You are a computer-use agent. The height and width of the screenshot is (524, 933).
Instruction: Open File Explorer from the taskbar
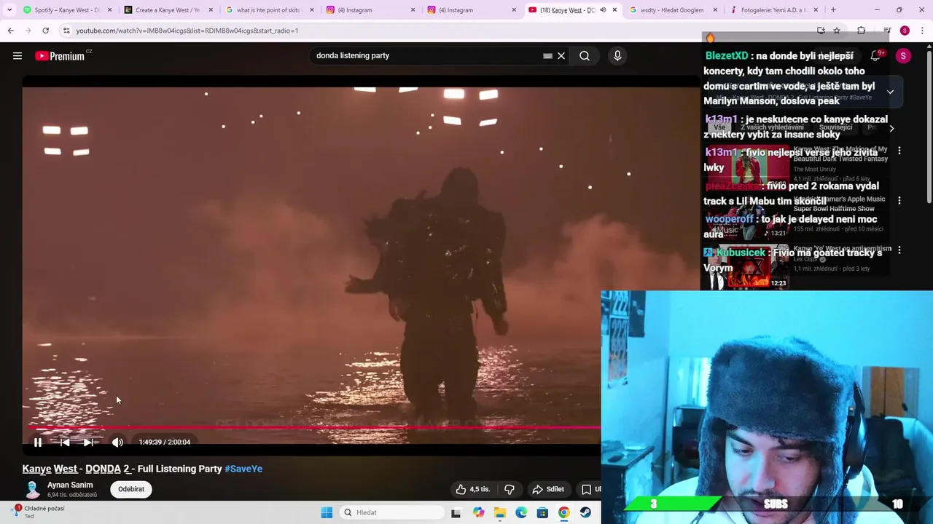point(500,512)
